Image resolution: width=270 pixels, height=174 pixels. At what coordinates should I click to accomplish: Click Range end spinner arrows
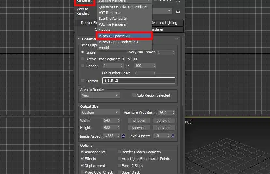(154, 66)
